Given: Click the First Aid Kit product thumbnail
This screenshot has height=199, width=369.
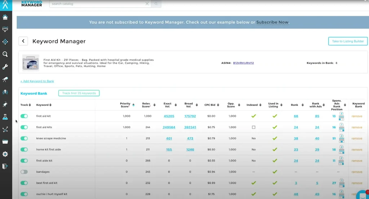Looking at the screenshot, I should [x=31, y=63].
